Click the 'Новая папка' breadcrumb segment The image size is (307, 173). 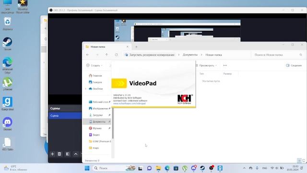click(x=213, y=55)
